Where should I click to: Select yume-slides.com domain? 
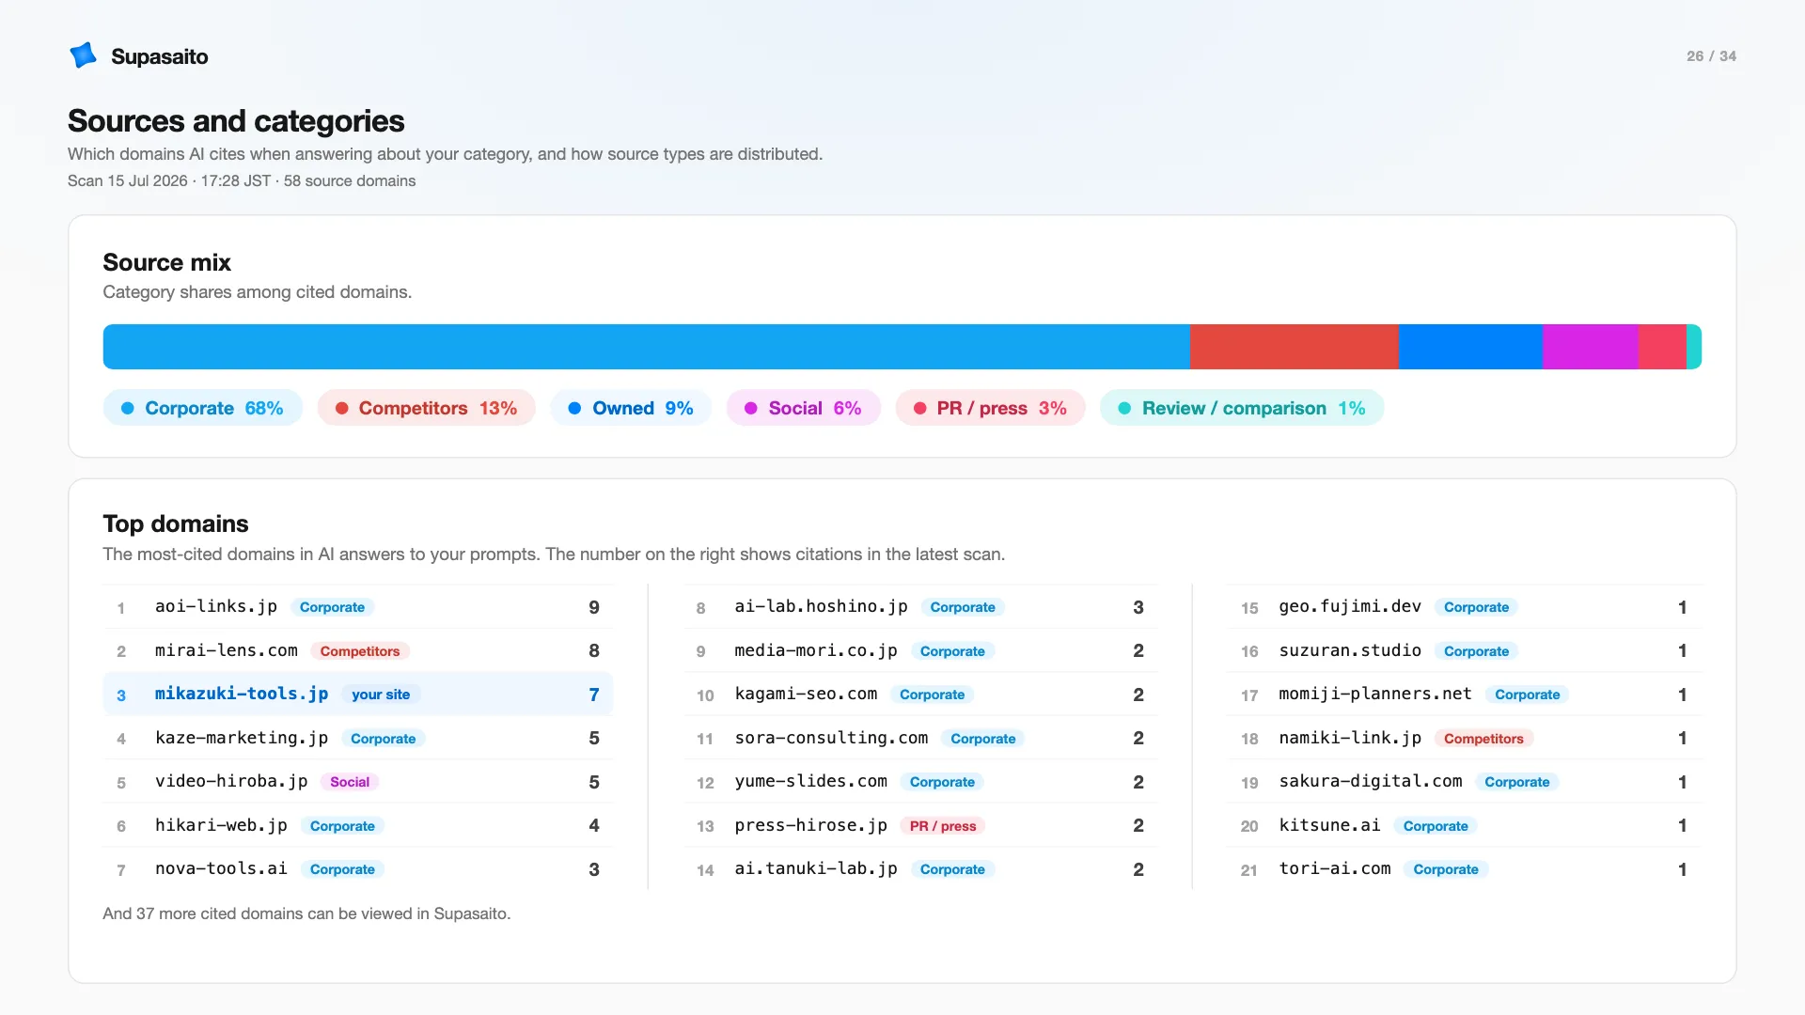click(920, 782)
